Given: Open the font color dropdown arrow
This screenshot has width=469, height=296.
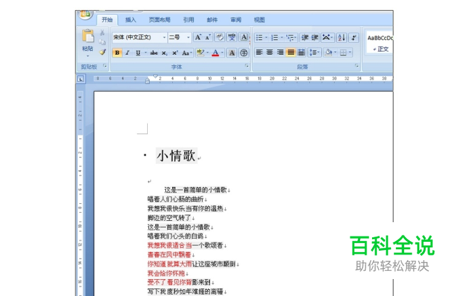Looking at the screenshot, I should click(222, 53).
